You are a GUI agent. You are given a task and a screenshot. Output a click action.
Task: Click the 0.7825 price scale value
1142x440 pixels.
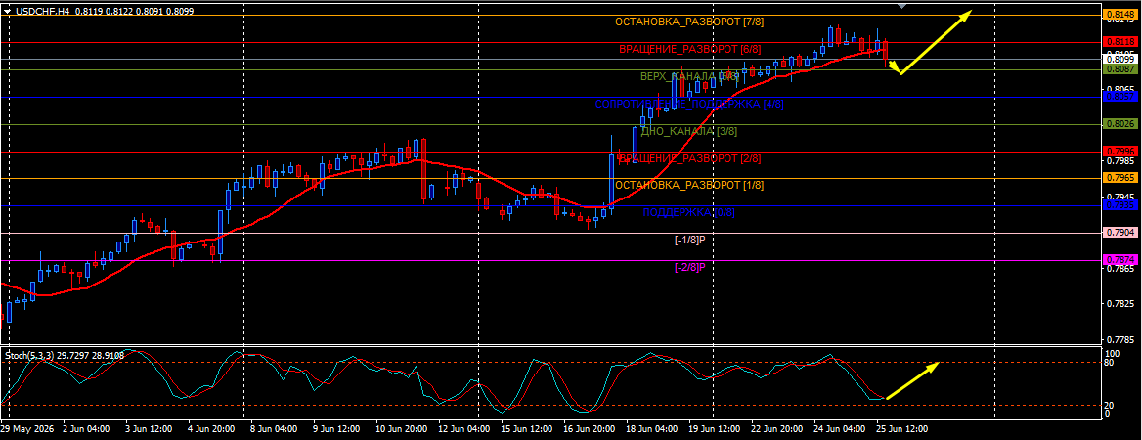1120,304
